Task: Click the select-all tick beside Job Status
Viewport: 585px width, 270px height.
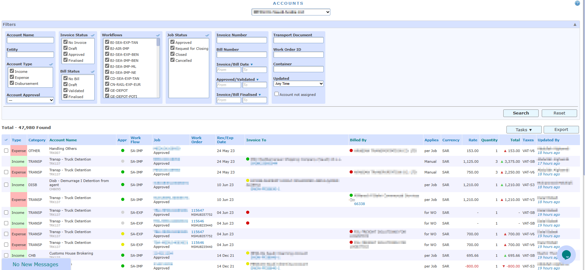Action: pos(207,35)
